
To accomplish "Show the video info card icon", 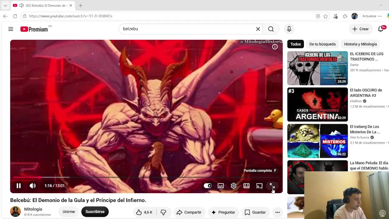I will click(275, 47).
